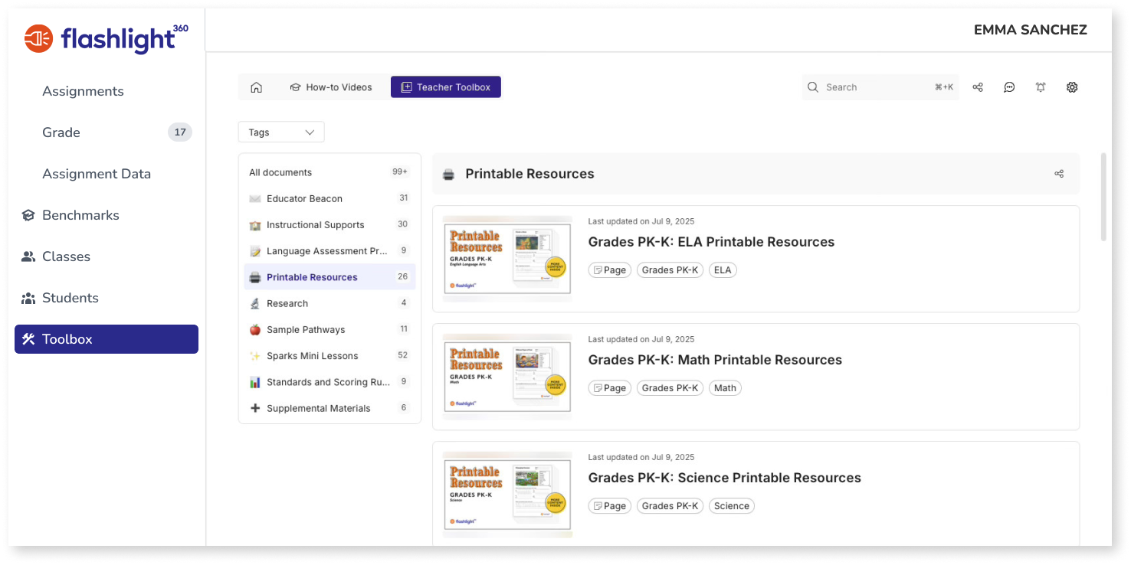The width and height of the screenshot is (1131, 565).
Task: Click the Search input field
Action: click(x=880, y=87)
